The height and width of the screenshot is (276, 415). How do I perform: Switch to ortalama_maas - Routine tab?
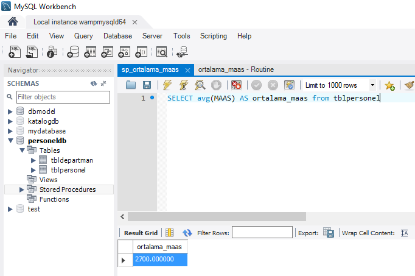tap(236, 69)
